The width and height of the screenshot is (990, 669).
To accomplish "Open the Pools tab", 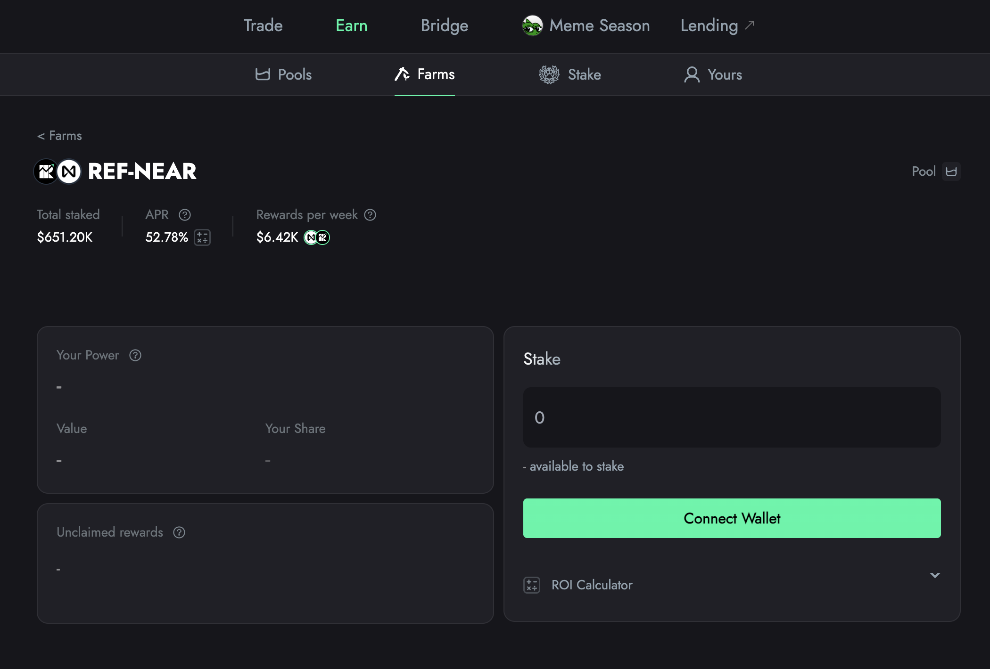I will point(284,74).
